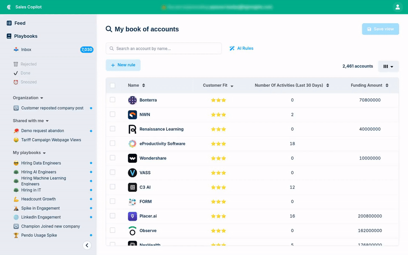The height and width of the screenshot is (255, 408).
Task: Check the Bonterra row checkbox
Action: pyautogui.click(x=113, y=100)
